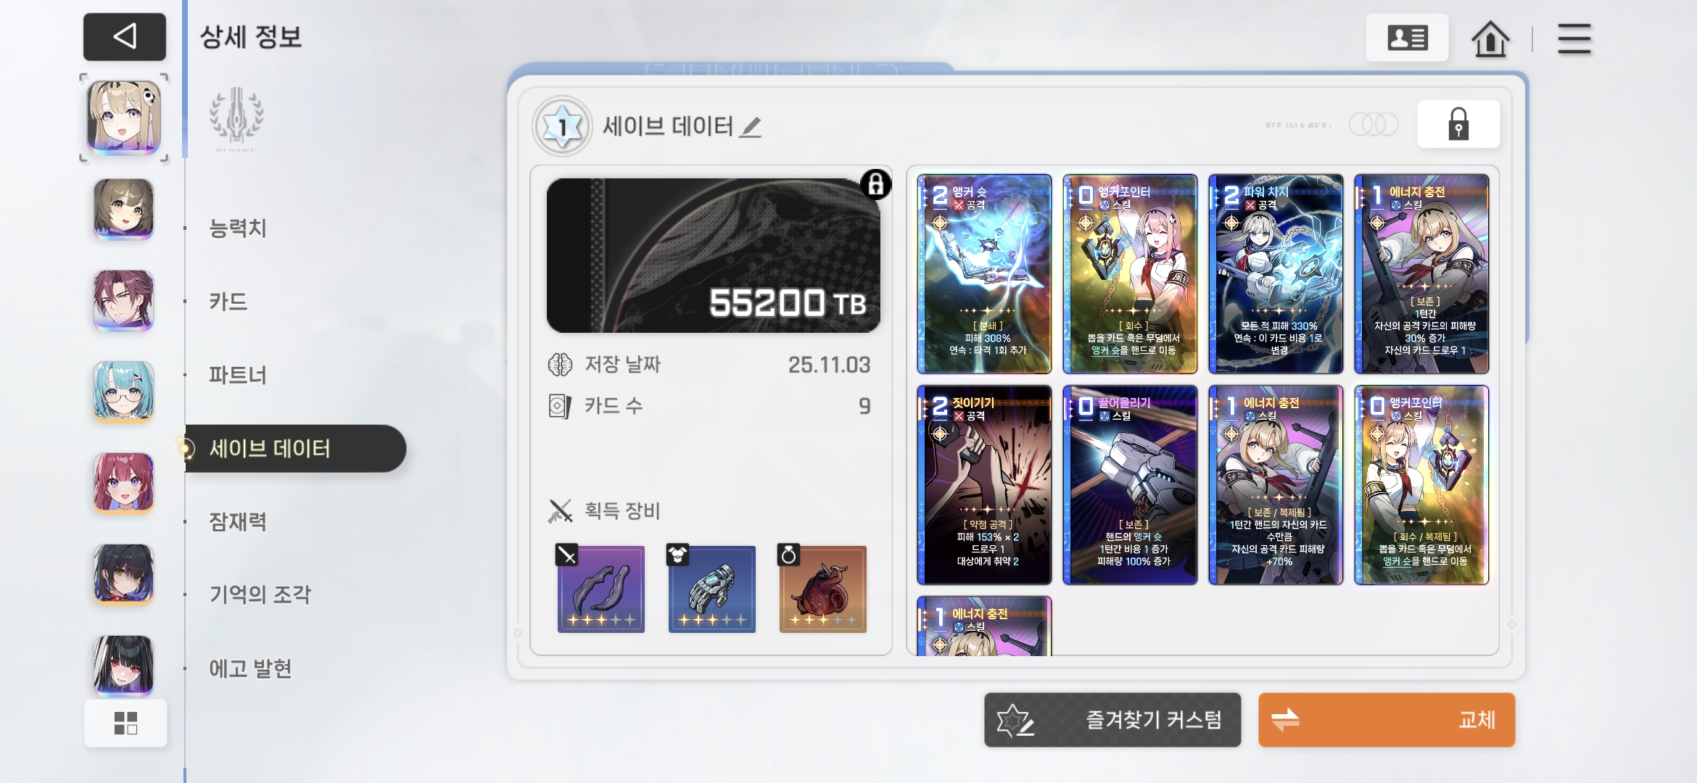Select the black-haired red-eyed character portrait
Image resolution: width=1697 pixels, height=783 pixels.
coord(123,666)
